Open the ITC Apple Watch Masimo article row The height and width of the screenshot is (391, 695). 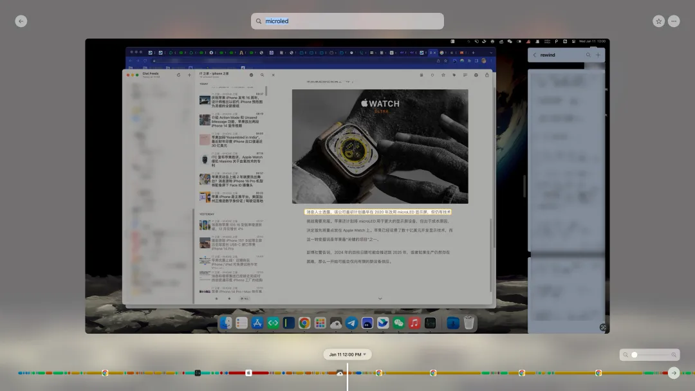coord(231,159)
